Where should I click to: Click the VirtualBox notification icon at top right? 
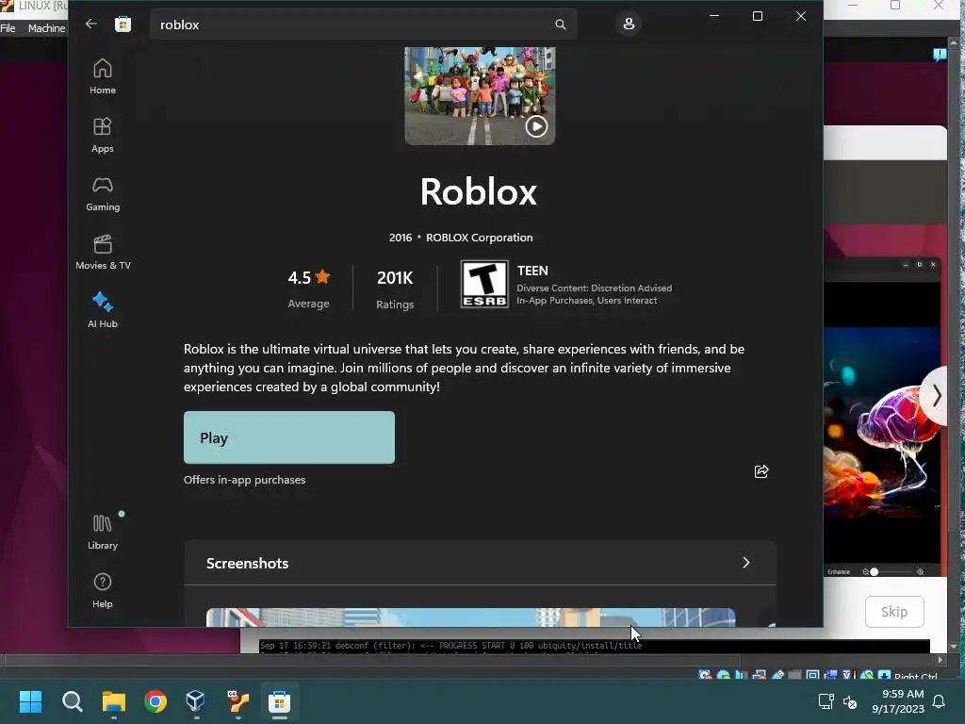click(x=940, y=55)
